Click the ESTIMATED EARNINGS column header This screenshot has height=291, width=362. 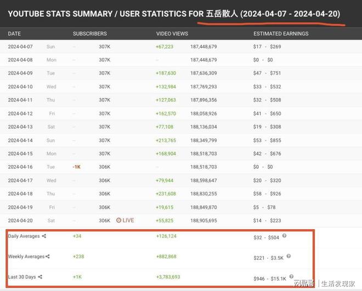(x=281, y=33)
